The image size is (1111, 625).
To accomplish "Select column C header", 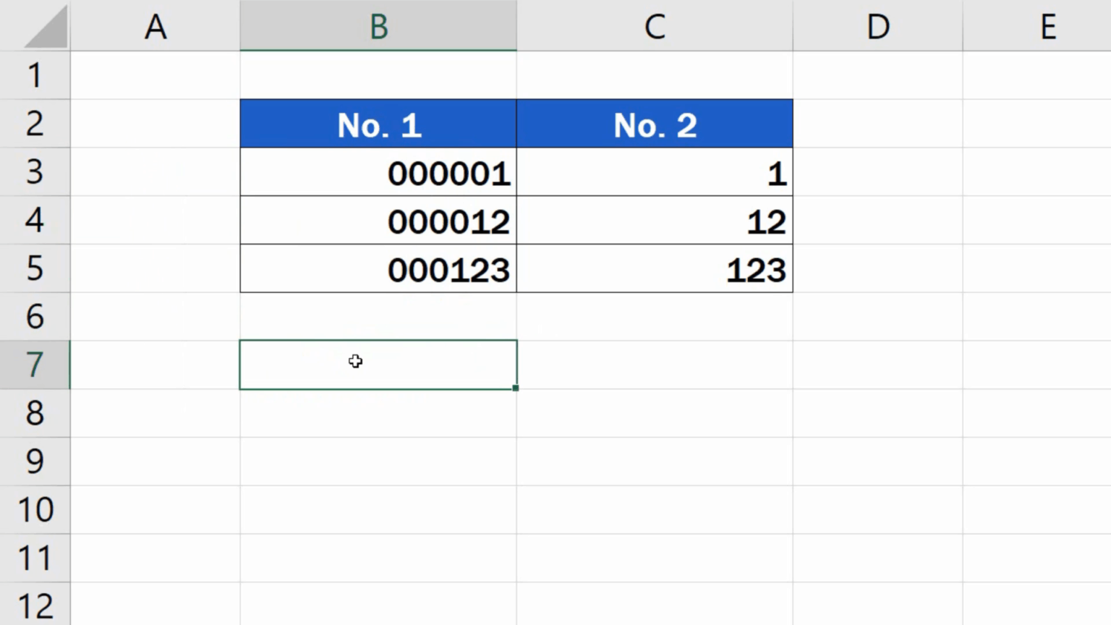I will pos(655,27).
